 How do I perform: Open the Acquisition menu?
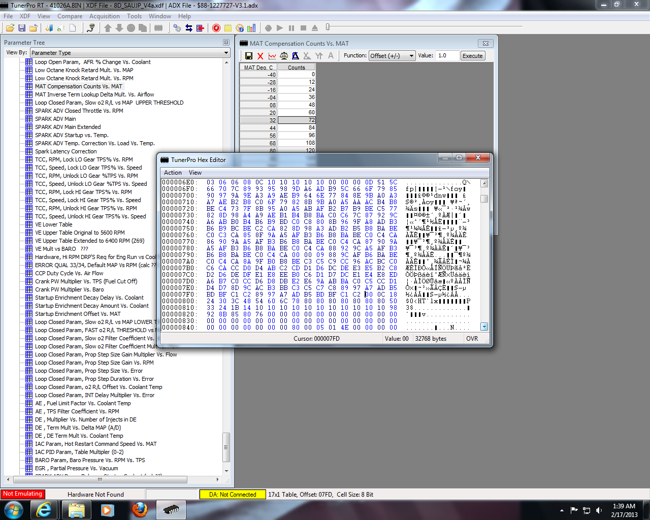click(105, 16)
